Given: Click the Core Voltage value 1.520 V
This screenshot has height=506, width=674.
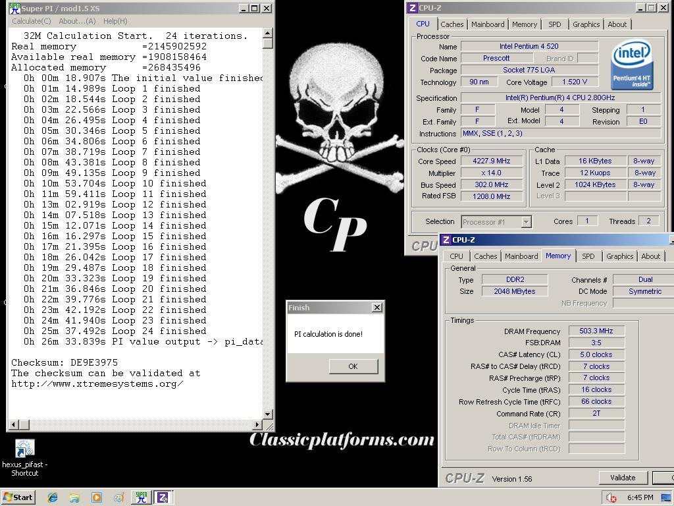Looking at the screenshot, I should pyautogui.click(x=574, y=82).
